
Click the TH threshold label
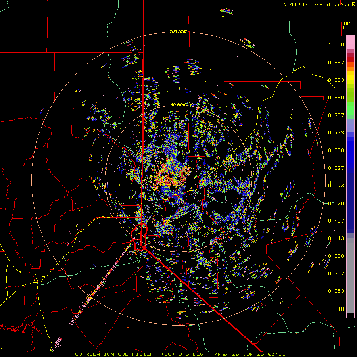341,309
